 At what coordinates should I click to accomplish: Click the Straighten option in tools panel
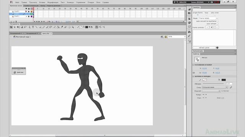point(104,27)
